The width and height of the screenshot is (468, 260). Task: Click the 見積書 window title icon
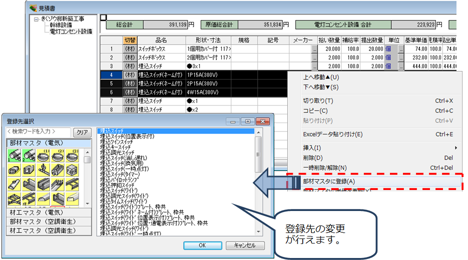[33, 7]
